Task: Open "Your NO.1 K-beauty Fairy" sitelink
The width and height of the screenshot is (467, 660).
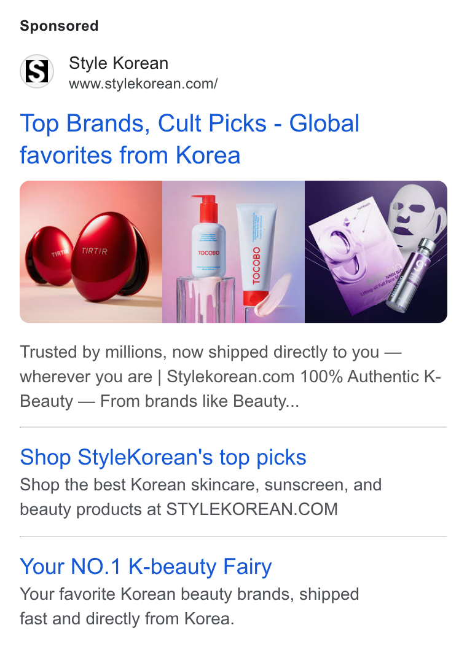Action: click(x=146, y=567)
